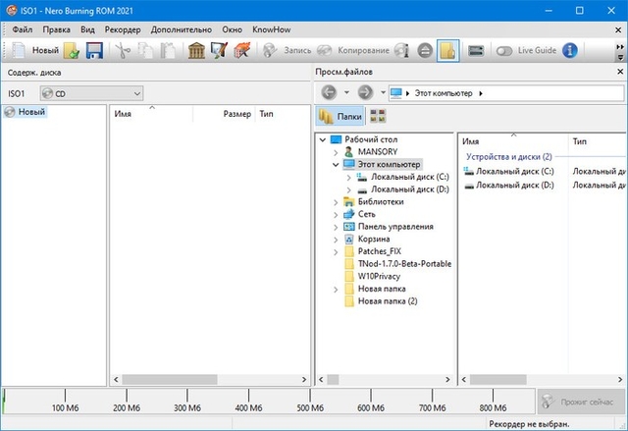Viewport: 628px width, 431px height.
Task: Select Локальный диск (D:) in file list
Action: pos(514,185)
